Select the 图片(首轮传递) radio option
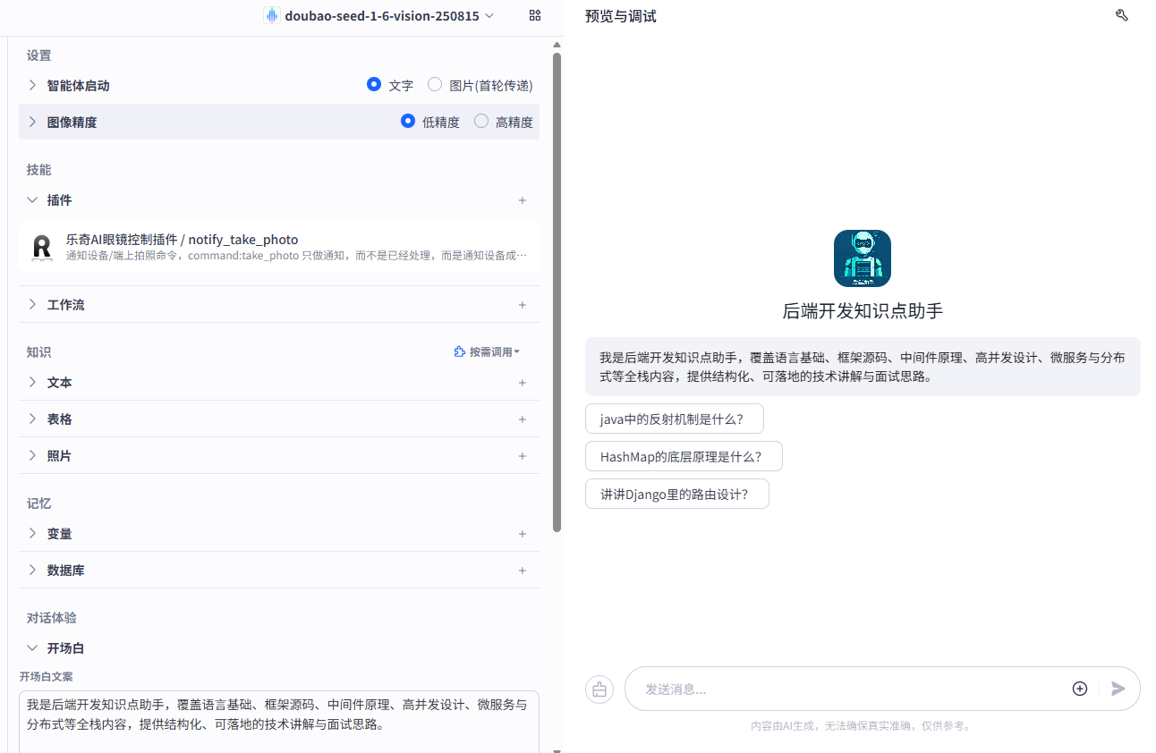Image resolution: width=1156 pixels, height=753 pixels. (435, 84)
